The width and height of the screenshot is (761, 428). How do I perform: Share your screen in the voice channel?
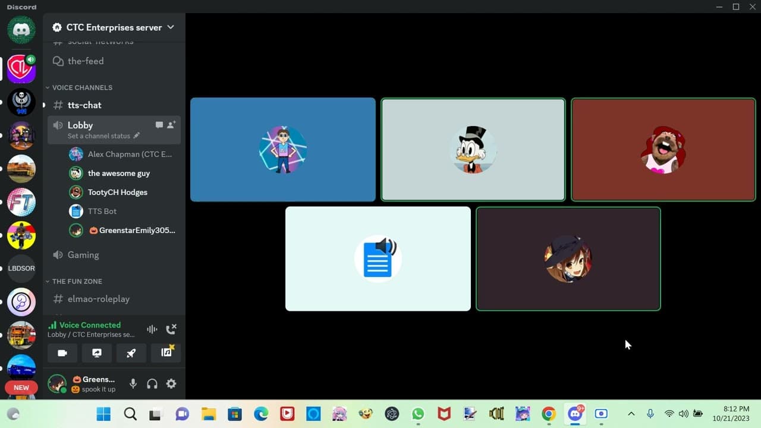tap(97, 353)
